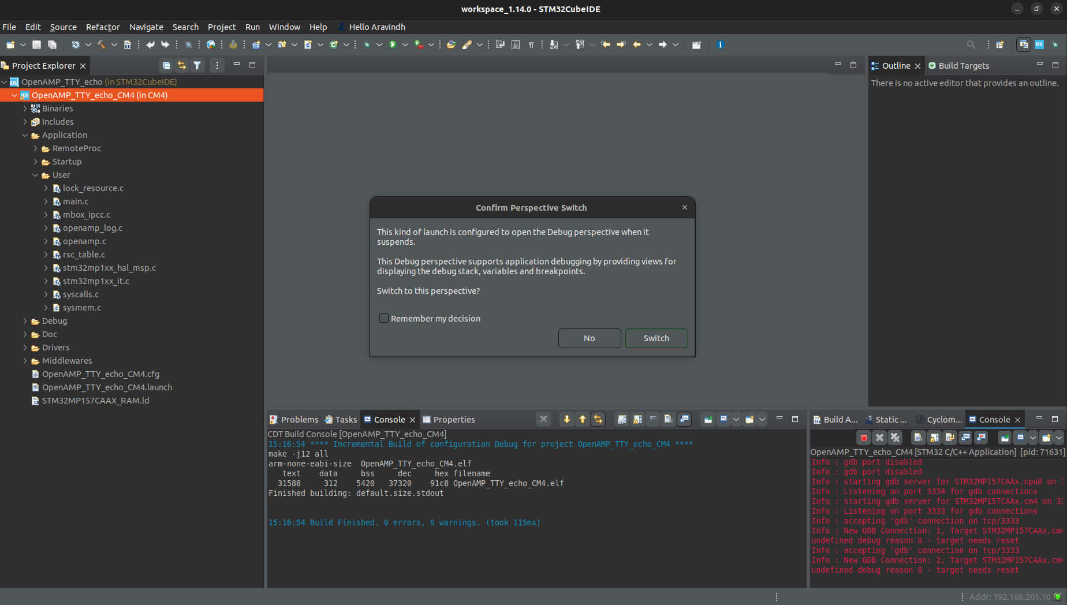
Task: Check the Remember my decision checkbox
Action: pyautogui.click(x=384, y=319)
